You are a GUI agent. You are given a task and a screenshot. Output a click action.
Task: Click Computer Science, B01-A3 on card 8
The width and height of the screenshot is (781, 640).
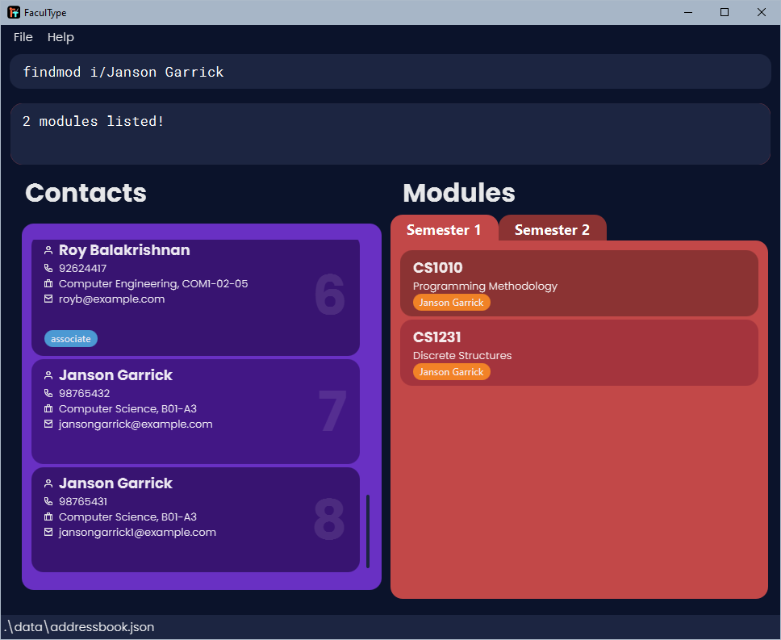(x=127, y=517)
